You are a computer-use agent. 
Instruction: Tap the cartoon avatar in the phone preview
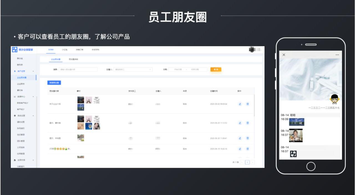coord(335,99)
